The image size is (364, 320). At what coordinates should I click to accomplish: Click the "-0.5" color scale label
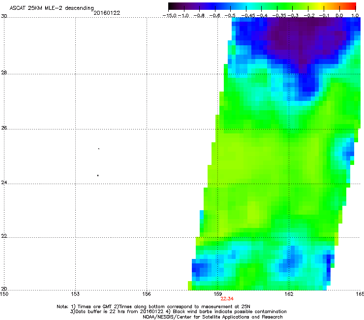pos(230,16)
